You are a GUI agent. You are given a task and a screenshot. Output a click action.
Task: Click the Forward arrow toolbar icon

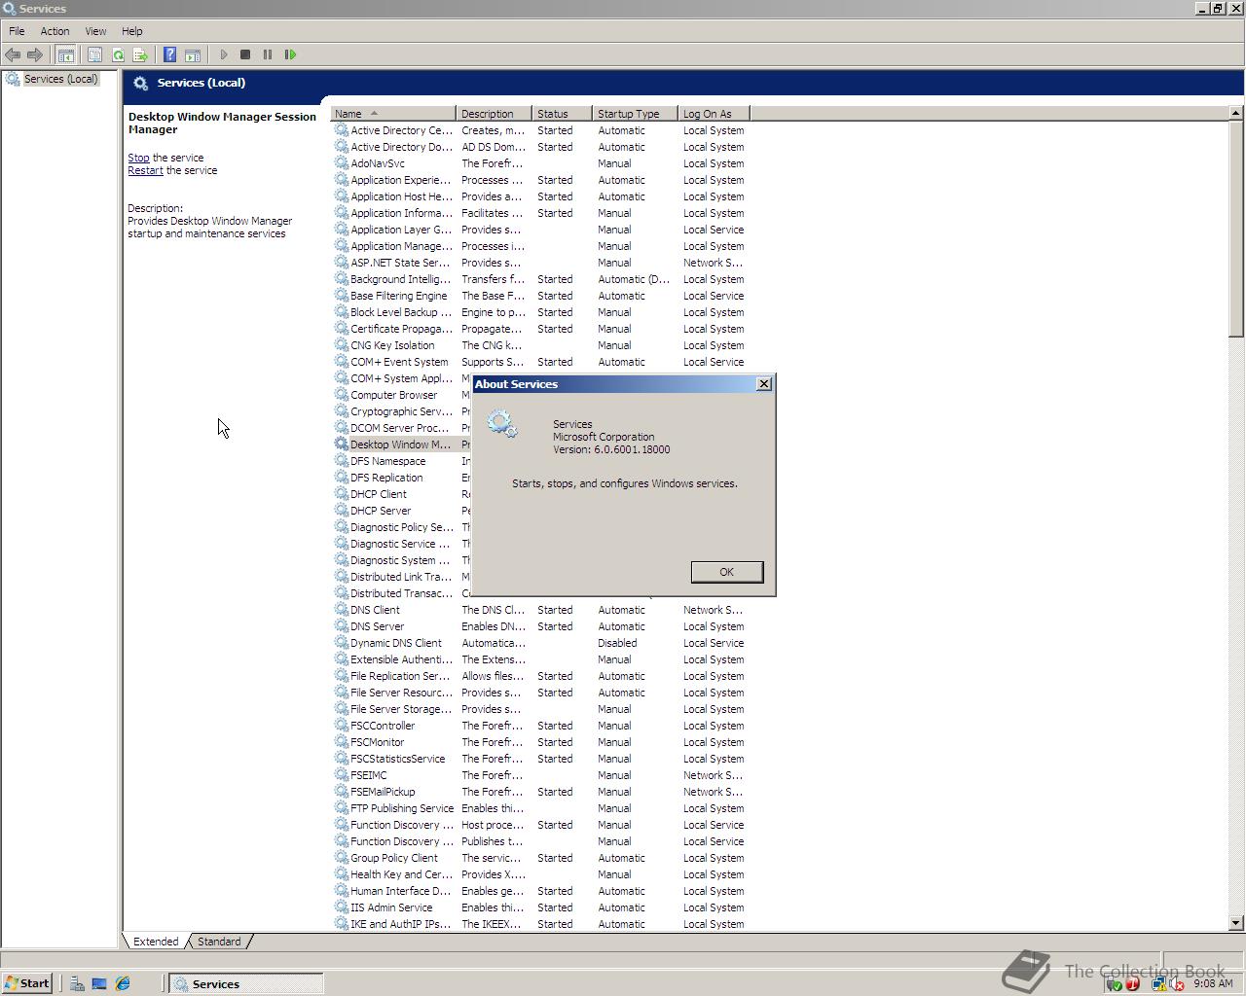(x=35, y=54)
